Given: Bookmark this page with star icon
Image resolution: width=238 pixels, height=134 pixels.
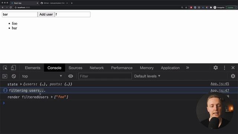Looking at the screenshot, I should pyautogui.click(x=186, y=7).
